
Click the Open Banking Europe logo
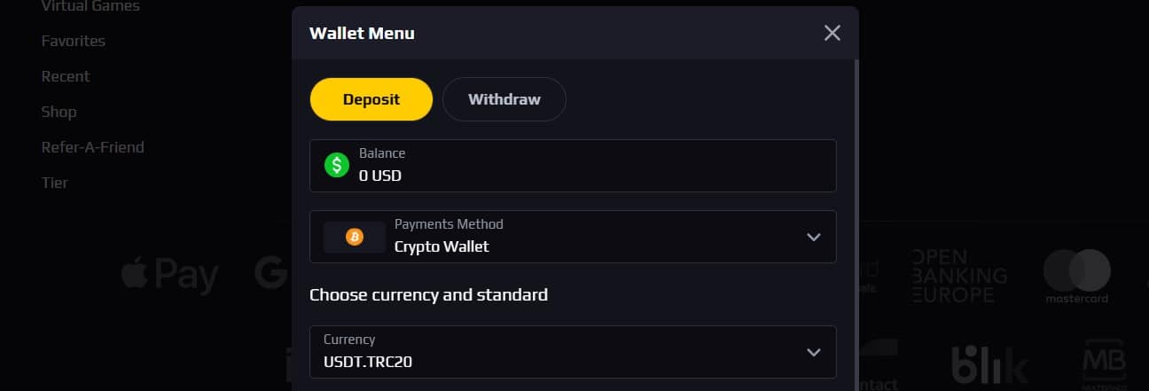click(958, 276)
